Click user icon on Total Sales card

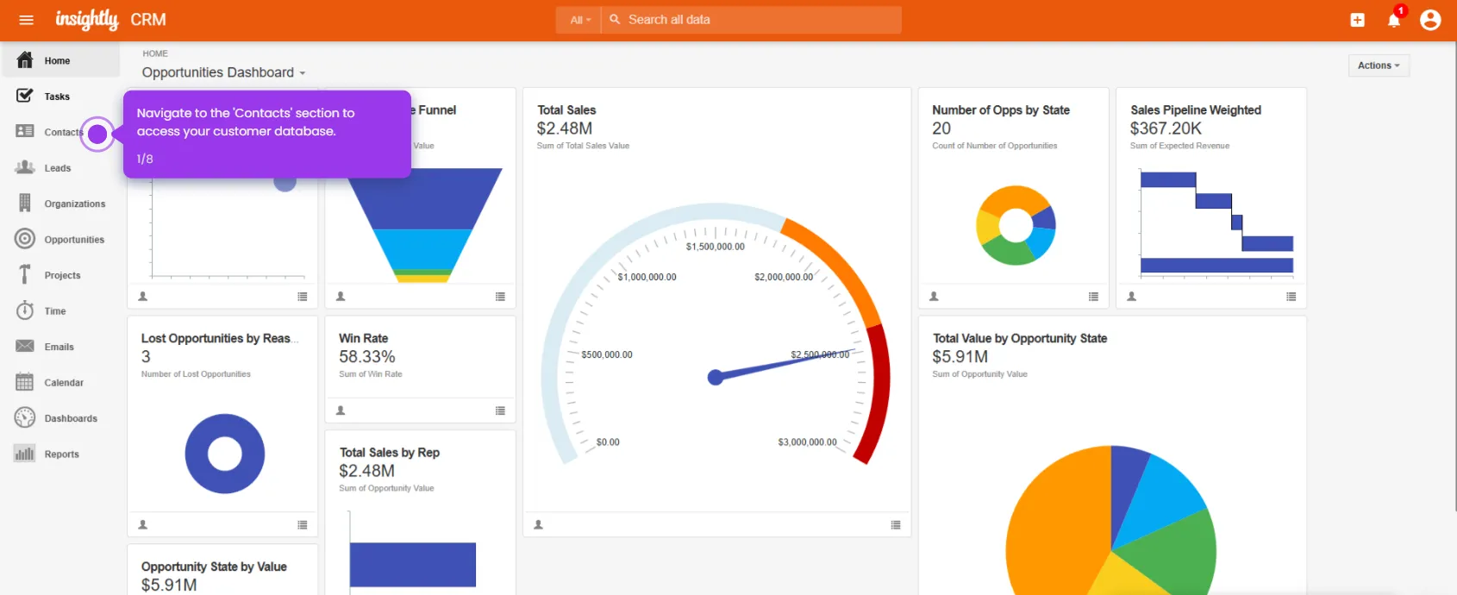click(539, 524)
